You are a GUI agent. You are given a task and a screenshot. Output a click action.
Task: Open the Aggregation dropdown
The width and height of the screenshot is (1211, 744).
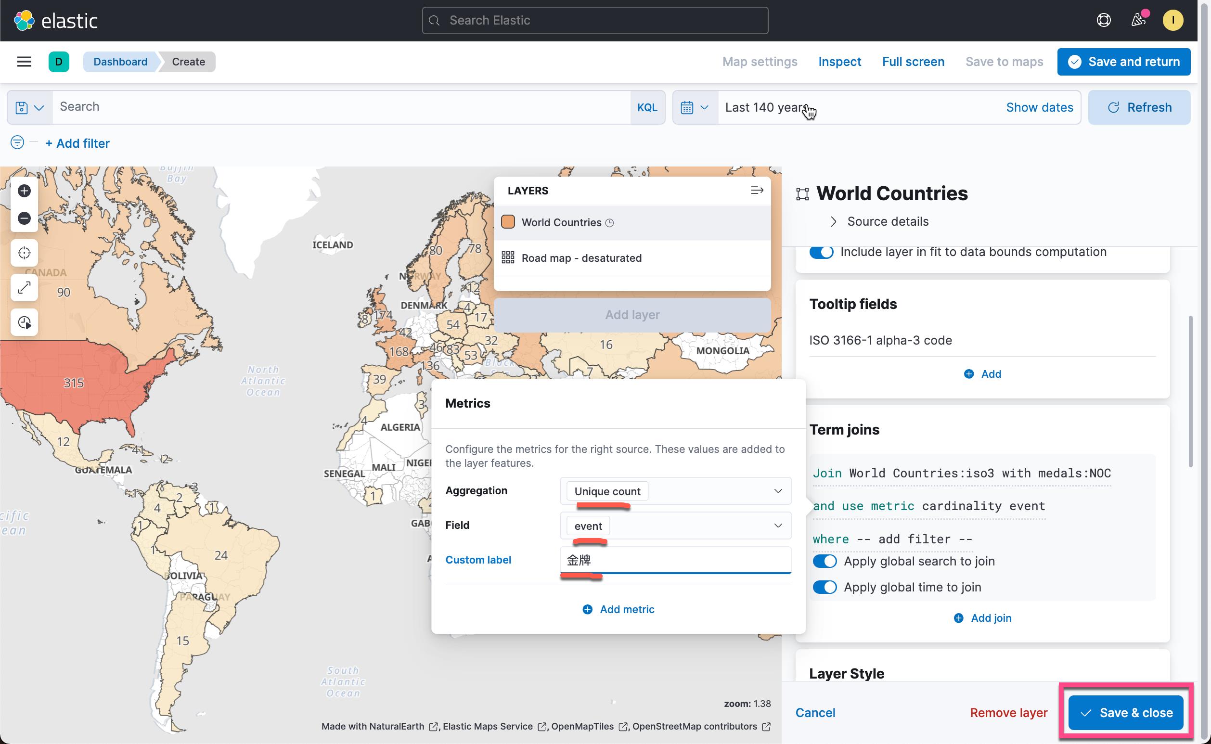[x=675, y=490]
